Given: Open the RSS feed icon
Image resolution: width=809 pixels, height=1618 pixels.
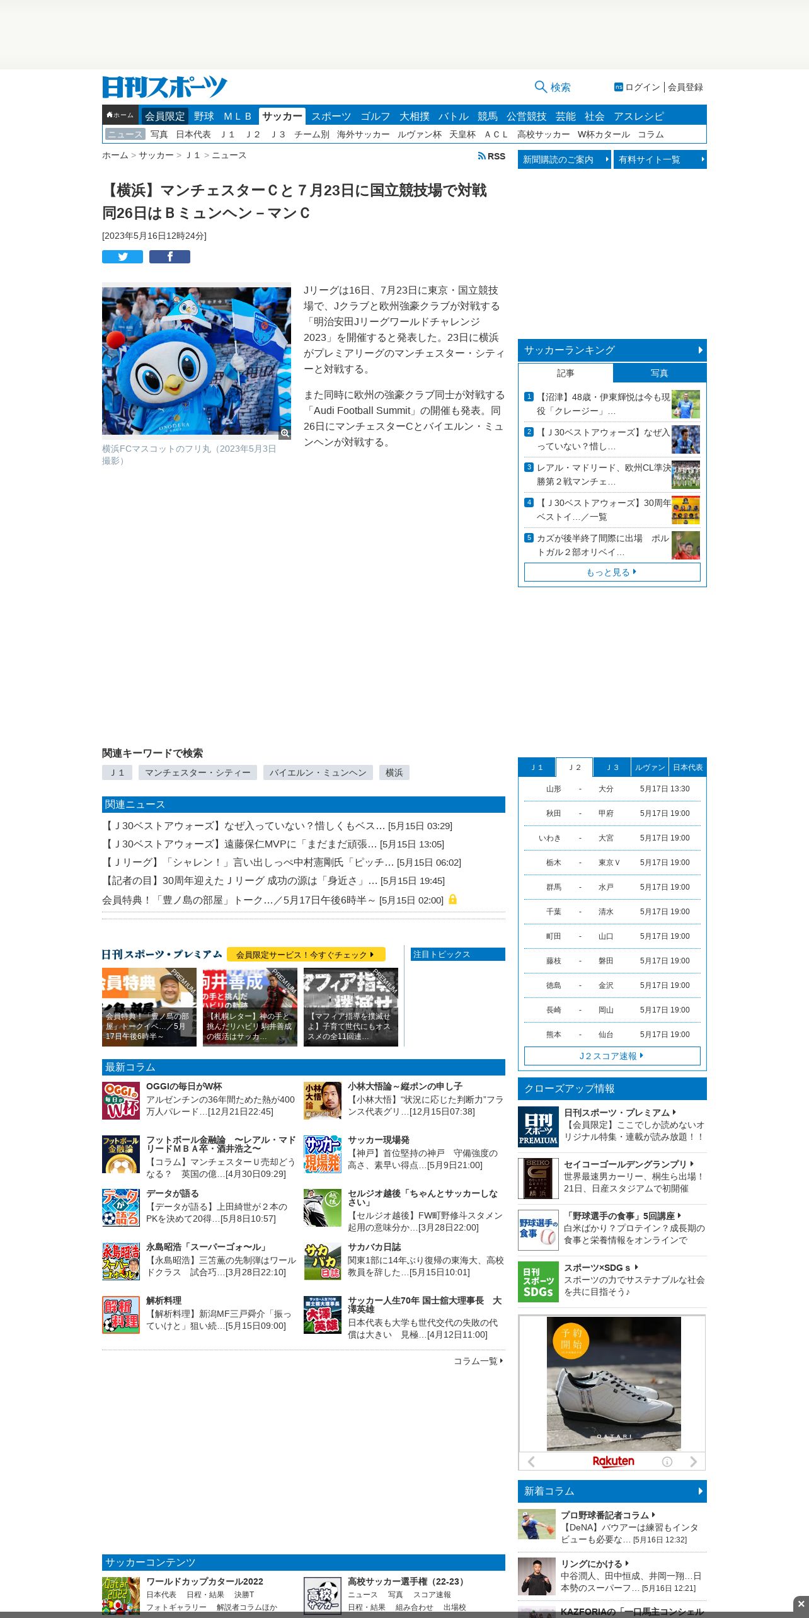Looking at the screenshot, I should coord(481,156).
